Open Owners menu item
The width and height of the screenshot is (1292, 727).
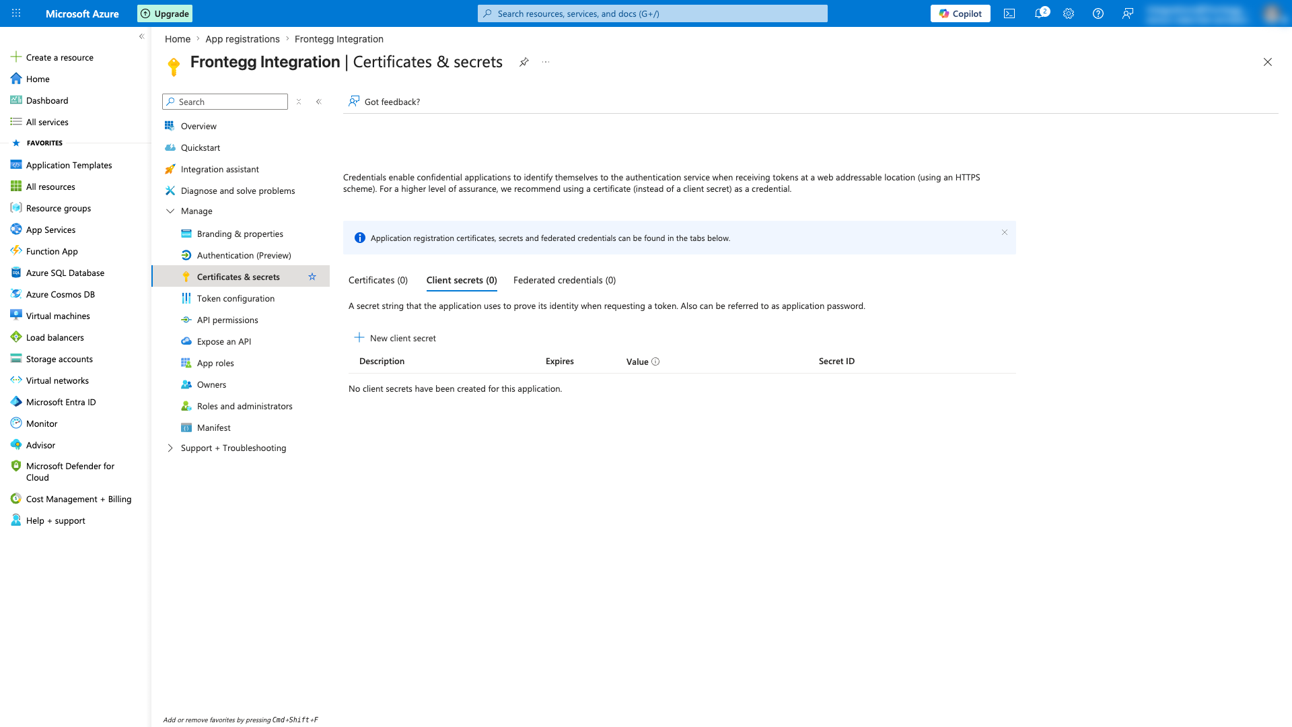tap(211, 384)
